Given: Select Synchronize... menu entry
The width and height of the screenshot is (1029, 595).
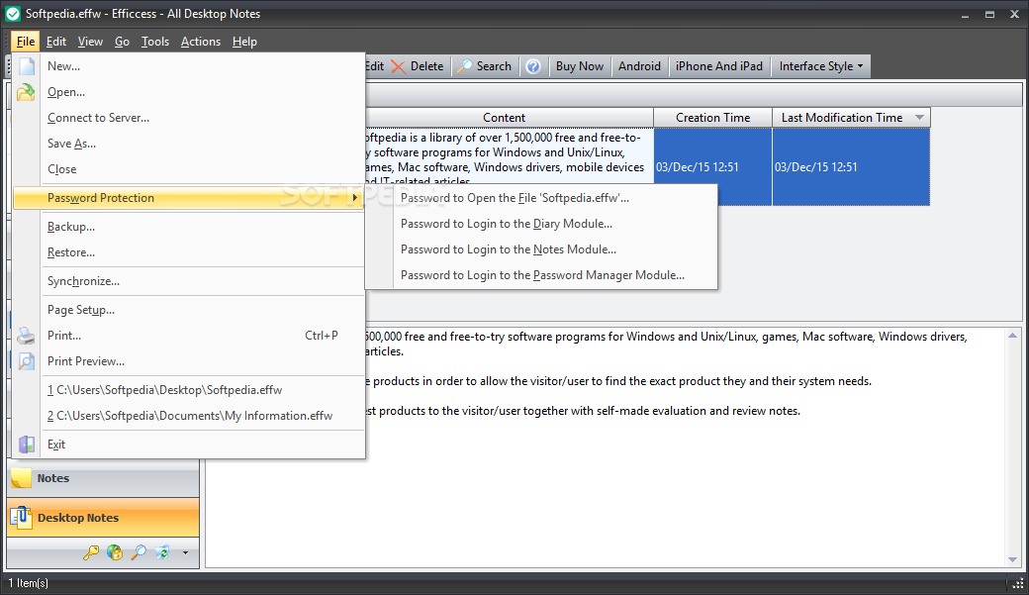Looking at the screenshot, I should pos(189,281).
